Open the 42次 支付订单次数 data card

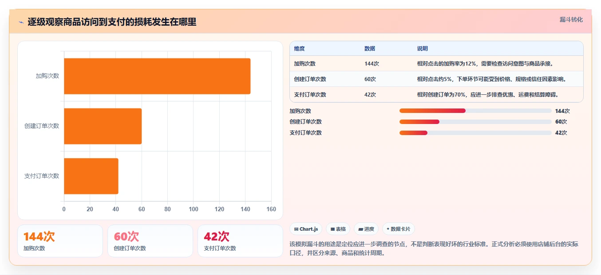point(240,241)
